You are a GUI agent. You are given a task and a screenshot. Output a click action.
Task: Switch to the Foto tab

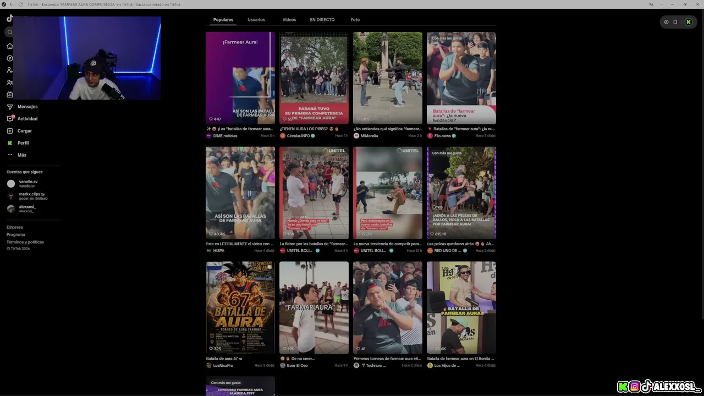click(x=355, y=20)
